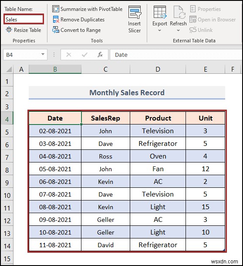This screenshot has width=243, height=266.
Task: Click the fx insert function icon
Action: (x=100, y=55)
